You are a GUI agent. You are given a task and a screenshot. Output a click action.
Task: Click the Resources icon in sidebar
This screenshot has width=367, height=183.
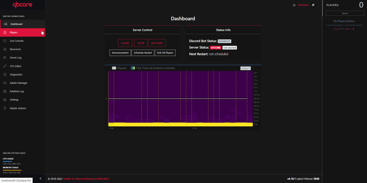[x=5, y=49]
